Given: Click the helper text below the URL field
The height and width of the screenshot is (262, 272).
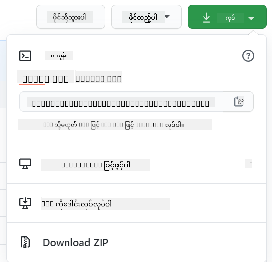Looking at the screenshot, I should [x=115, y=125].
